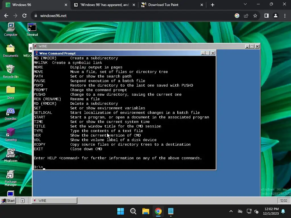Click the SETLOCAL command line text
The image size is (291, 218).
[x=117, y=112]
